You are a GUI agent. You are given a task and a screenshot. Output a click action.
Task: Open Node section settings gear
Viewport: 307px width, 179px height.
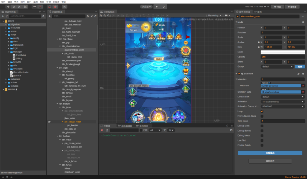[x=303, y=22]
